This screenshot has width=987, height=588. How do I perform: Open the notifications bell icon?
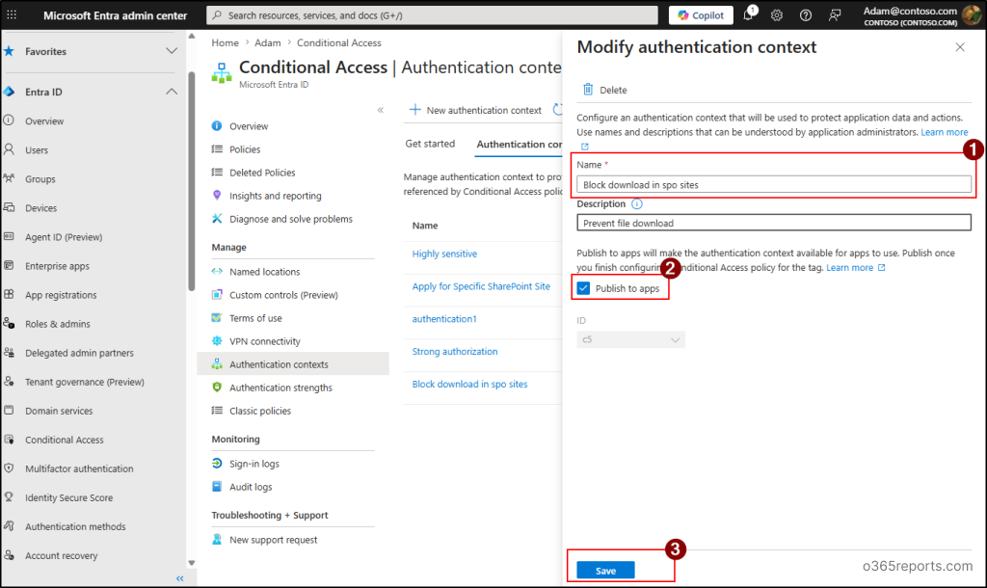(x=748, y=15)
